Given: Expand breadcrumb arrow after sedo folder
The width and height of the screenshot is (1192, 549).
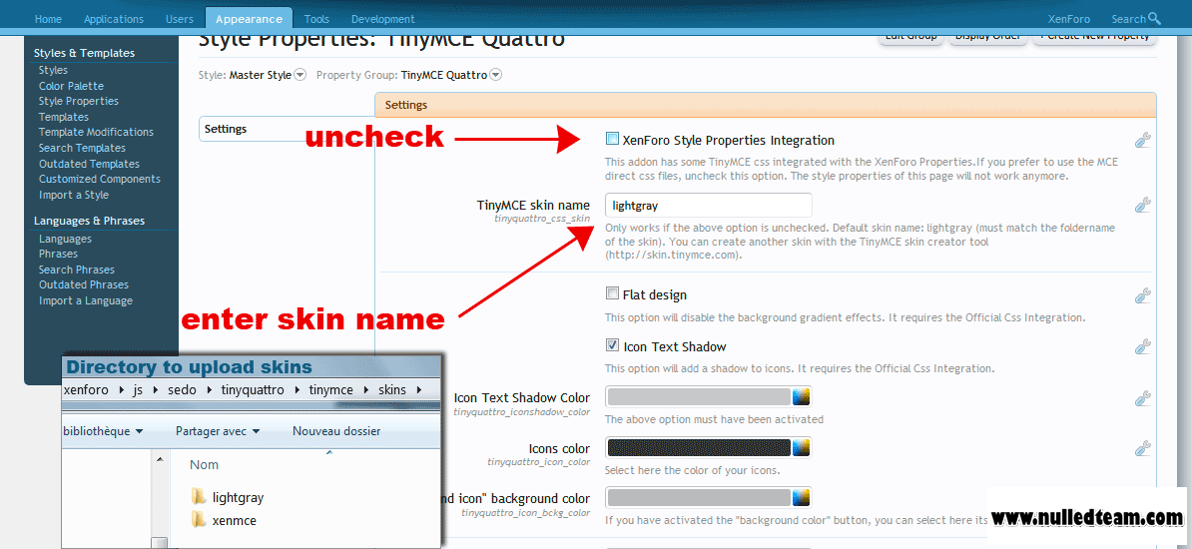Looking at the screenshot, I should coord(209,390).
